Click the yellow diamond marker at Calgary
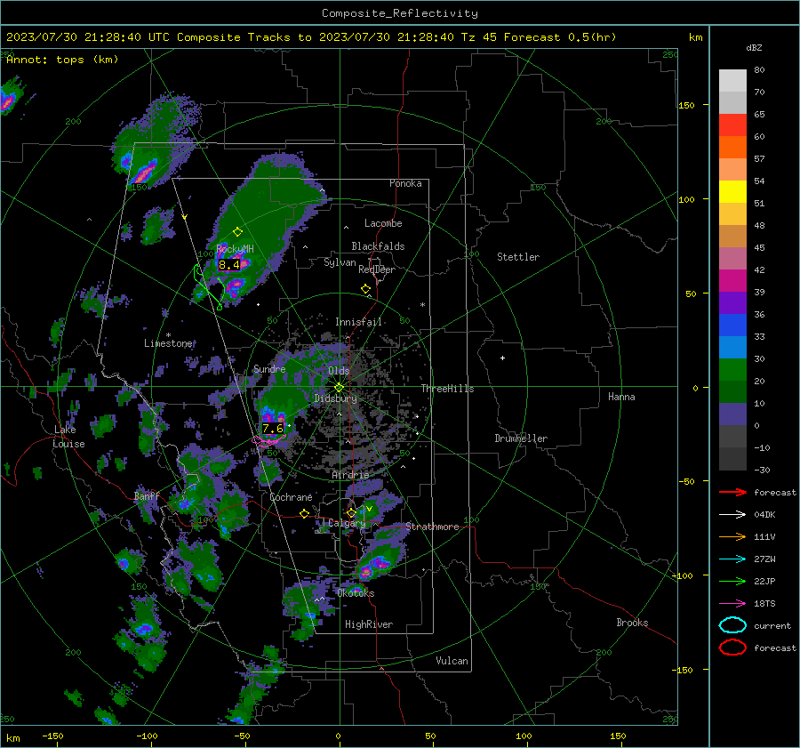The width and height of the screenshot is (800, 748). pos(351,512)
